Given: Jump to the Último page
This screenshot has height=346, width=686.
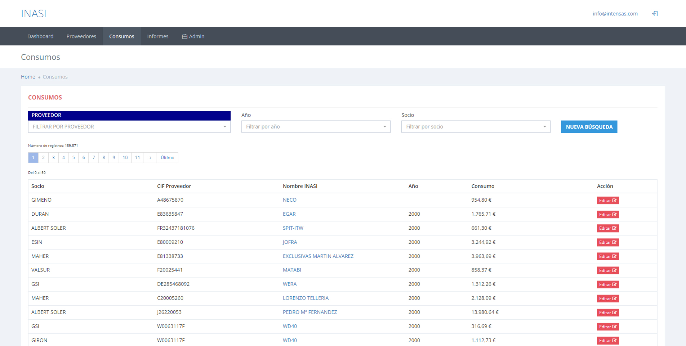Looking at the screenshot, I should tap(167, 158).
